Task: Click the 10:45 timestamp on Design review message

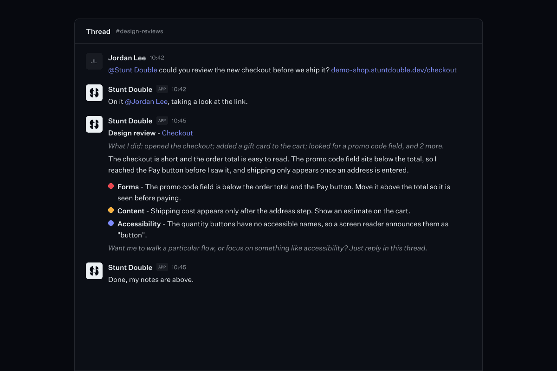Action: click(179, 121)
